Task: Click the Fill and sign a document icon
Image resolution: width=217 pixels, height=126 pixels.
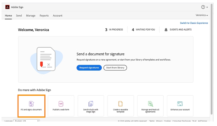Action: (31, 103)
